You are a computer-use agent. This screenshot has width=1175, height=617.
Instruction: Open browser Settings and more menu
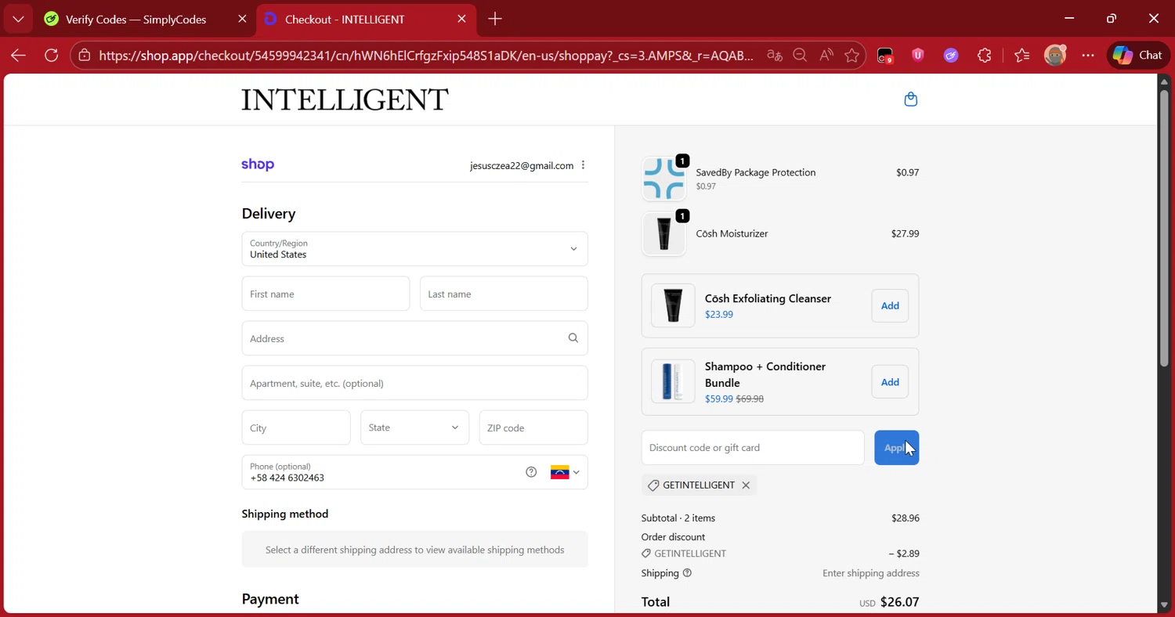tap(1088, 56)
